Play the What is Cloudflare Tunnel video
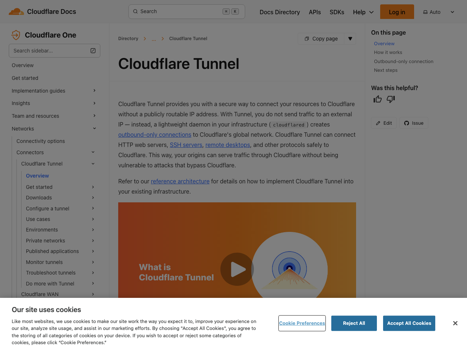This screenshot has width=467, height=350. point(237,269)
